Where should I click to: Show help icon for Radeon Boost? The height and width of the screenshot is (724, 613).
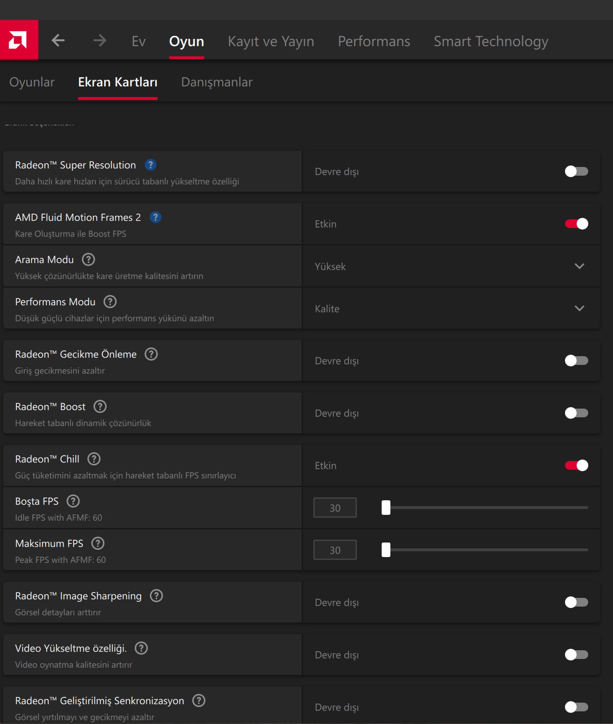(100, 407)
